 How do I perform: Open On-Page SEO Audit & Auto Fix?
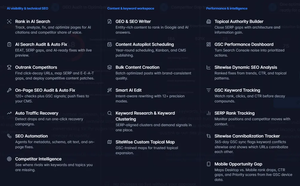tap(45, 90)
